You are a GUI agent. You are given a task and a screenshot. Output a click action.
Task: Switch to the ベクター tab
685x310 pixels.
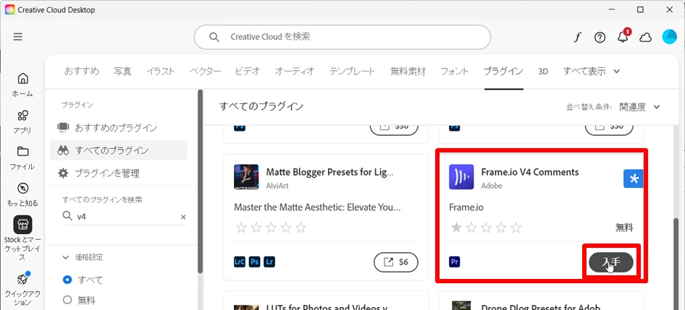205,72
